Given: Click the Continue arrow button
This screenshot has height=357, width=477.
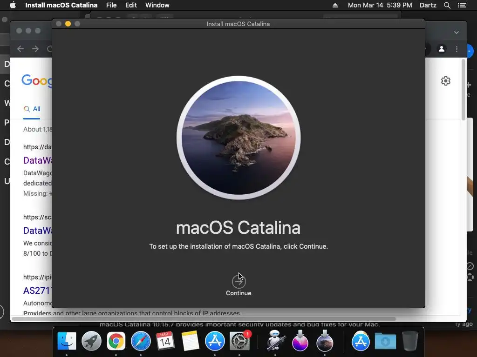Looking at the screenshot, I should tap(238, 282).
